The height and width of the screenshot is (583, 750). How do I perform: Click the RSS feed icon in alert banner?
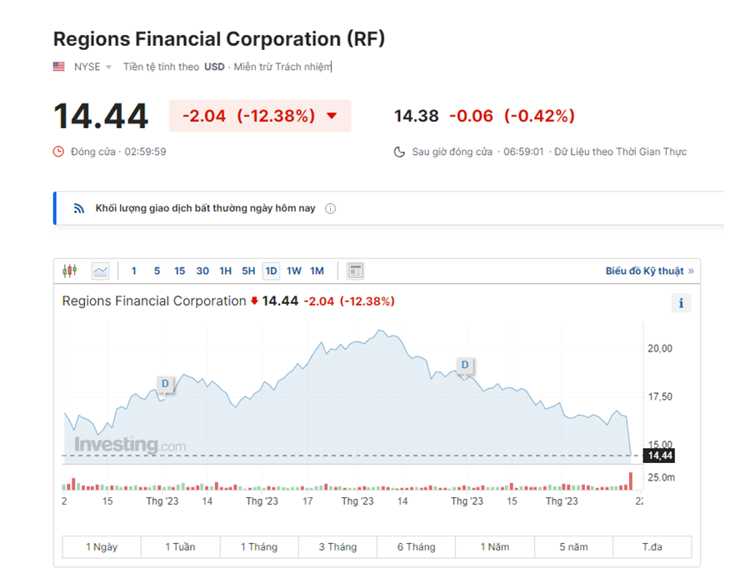coord(79,208)
